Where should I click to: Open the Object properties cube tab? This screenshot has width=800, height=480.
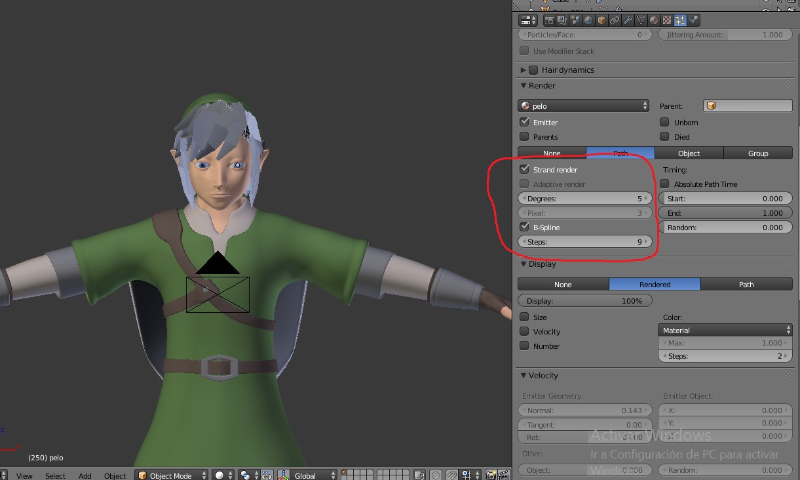(601, 20)
